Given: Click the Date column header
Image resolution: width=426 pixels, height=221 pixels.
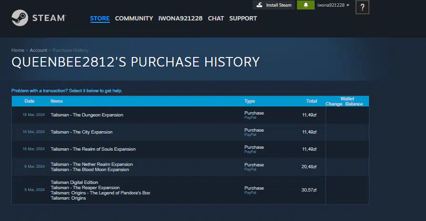Looking at the screenshot, I should [x=30, y=101].
